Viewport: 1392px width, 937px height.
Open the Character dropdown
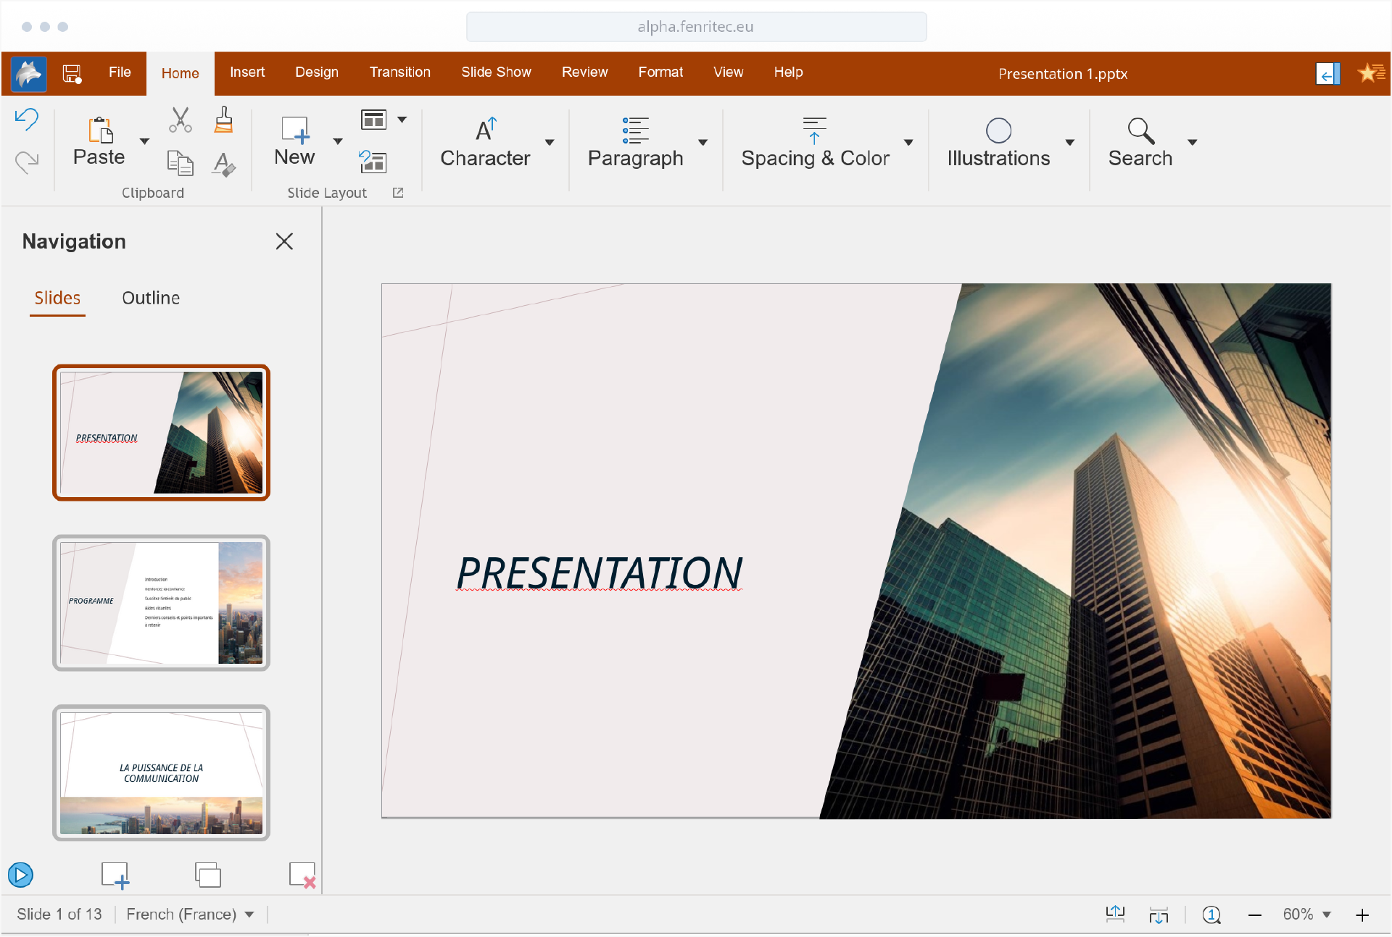pos(549,143)
